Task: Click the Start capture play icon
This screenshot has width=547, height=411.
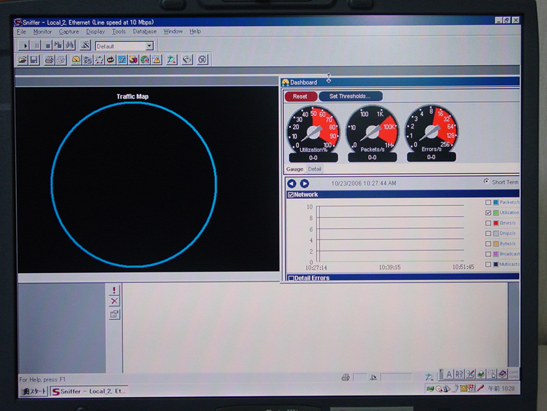Action: coord(26,46)
